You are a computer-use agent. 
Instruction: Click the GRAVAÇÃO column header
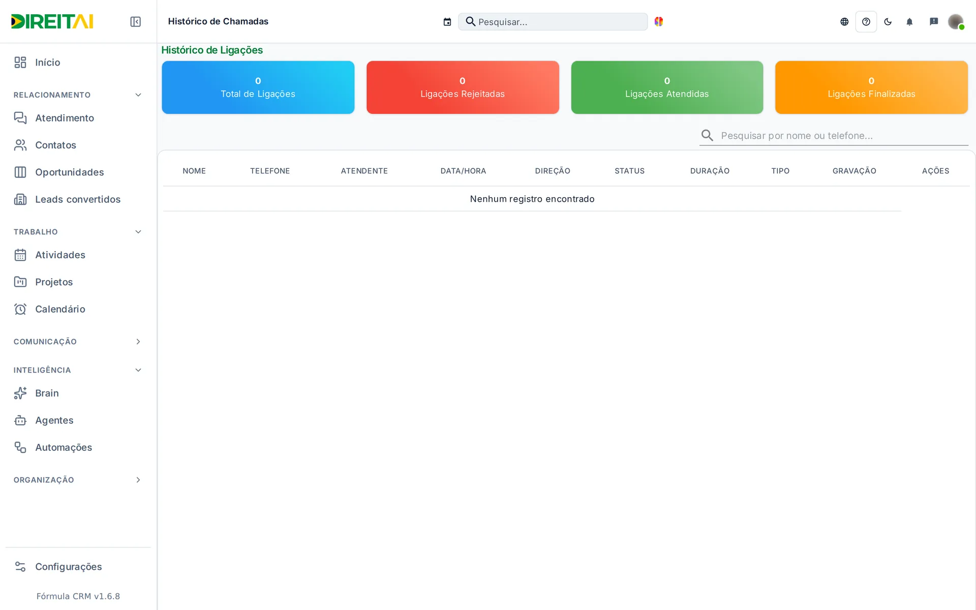point(854,171)
